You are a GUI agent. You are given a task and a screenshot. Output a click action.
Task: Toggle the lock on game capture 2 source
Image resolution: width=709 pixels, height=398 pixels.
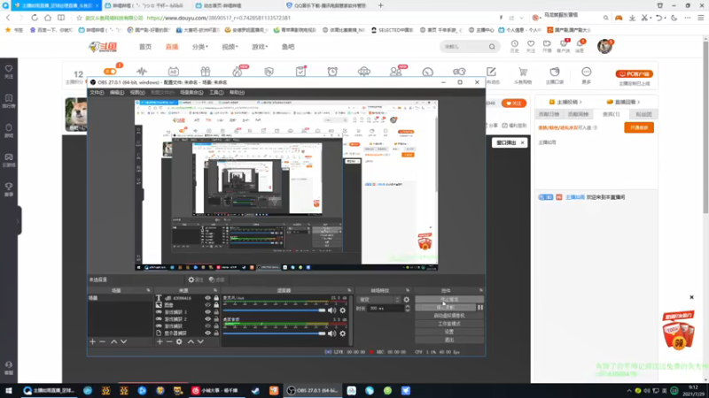tap(216, 319)
